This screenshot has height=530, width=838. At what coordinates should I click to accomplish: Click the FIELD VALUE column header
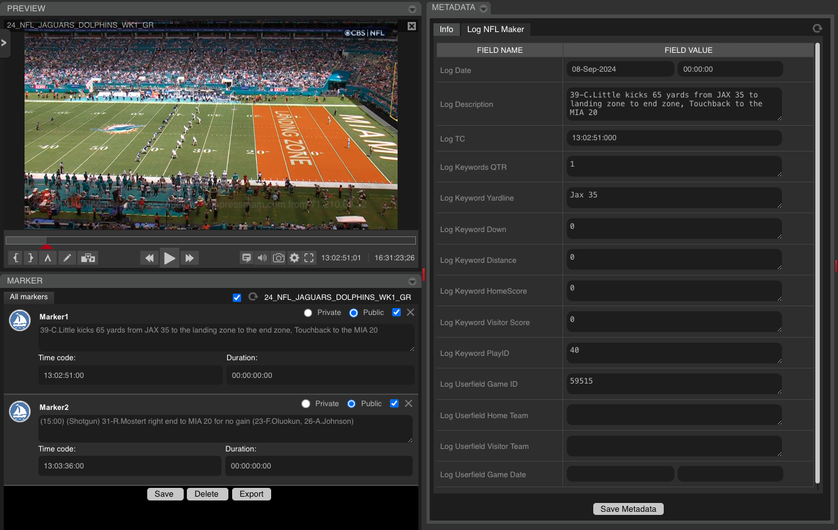coord(688,50)
